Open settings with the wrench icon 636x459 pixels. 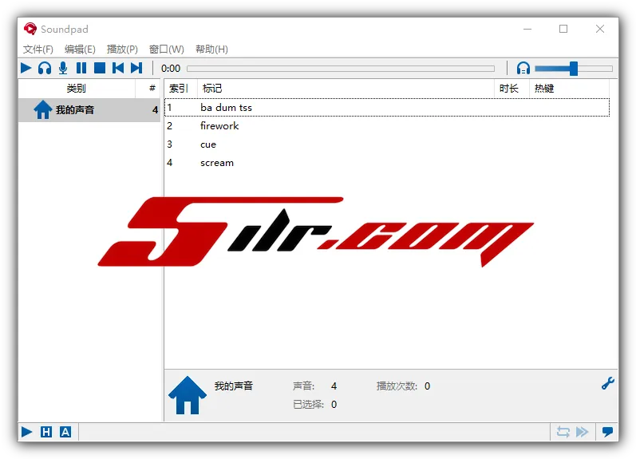pos(607,383)
